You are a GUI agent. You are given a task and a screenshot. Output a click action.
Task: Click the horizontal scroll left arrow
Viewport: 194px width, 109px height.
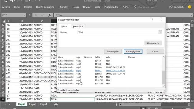[x=120, y=104]
